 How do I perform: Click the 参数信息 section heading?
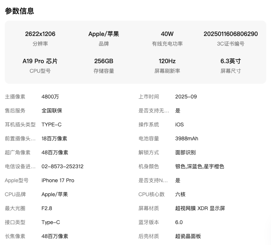pyautogui.click(x=19, y=11)
